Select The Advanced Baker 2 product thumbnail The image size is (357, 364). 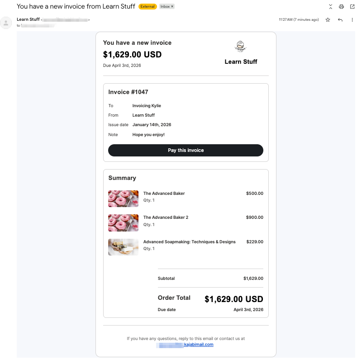(123, 222)
